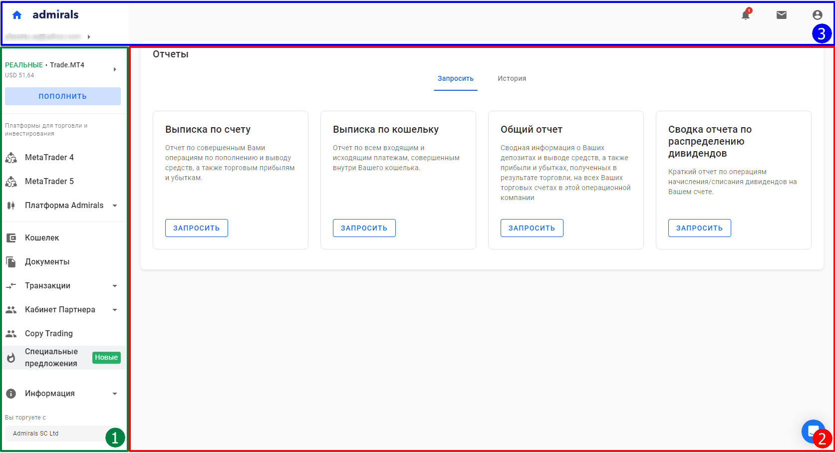The image size is (835, 453).
Task: Click the Copy Trading people icon
Action: (x=11, y=334)
